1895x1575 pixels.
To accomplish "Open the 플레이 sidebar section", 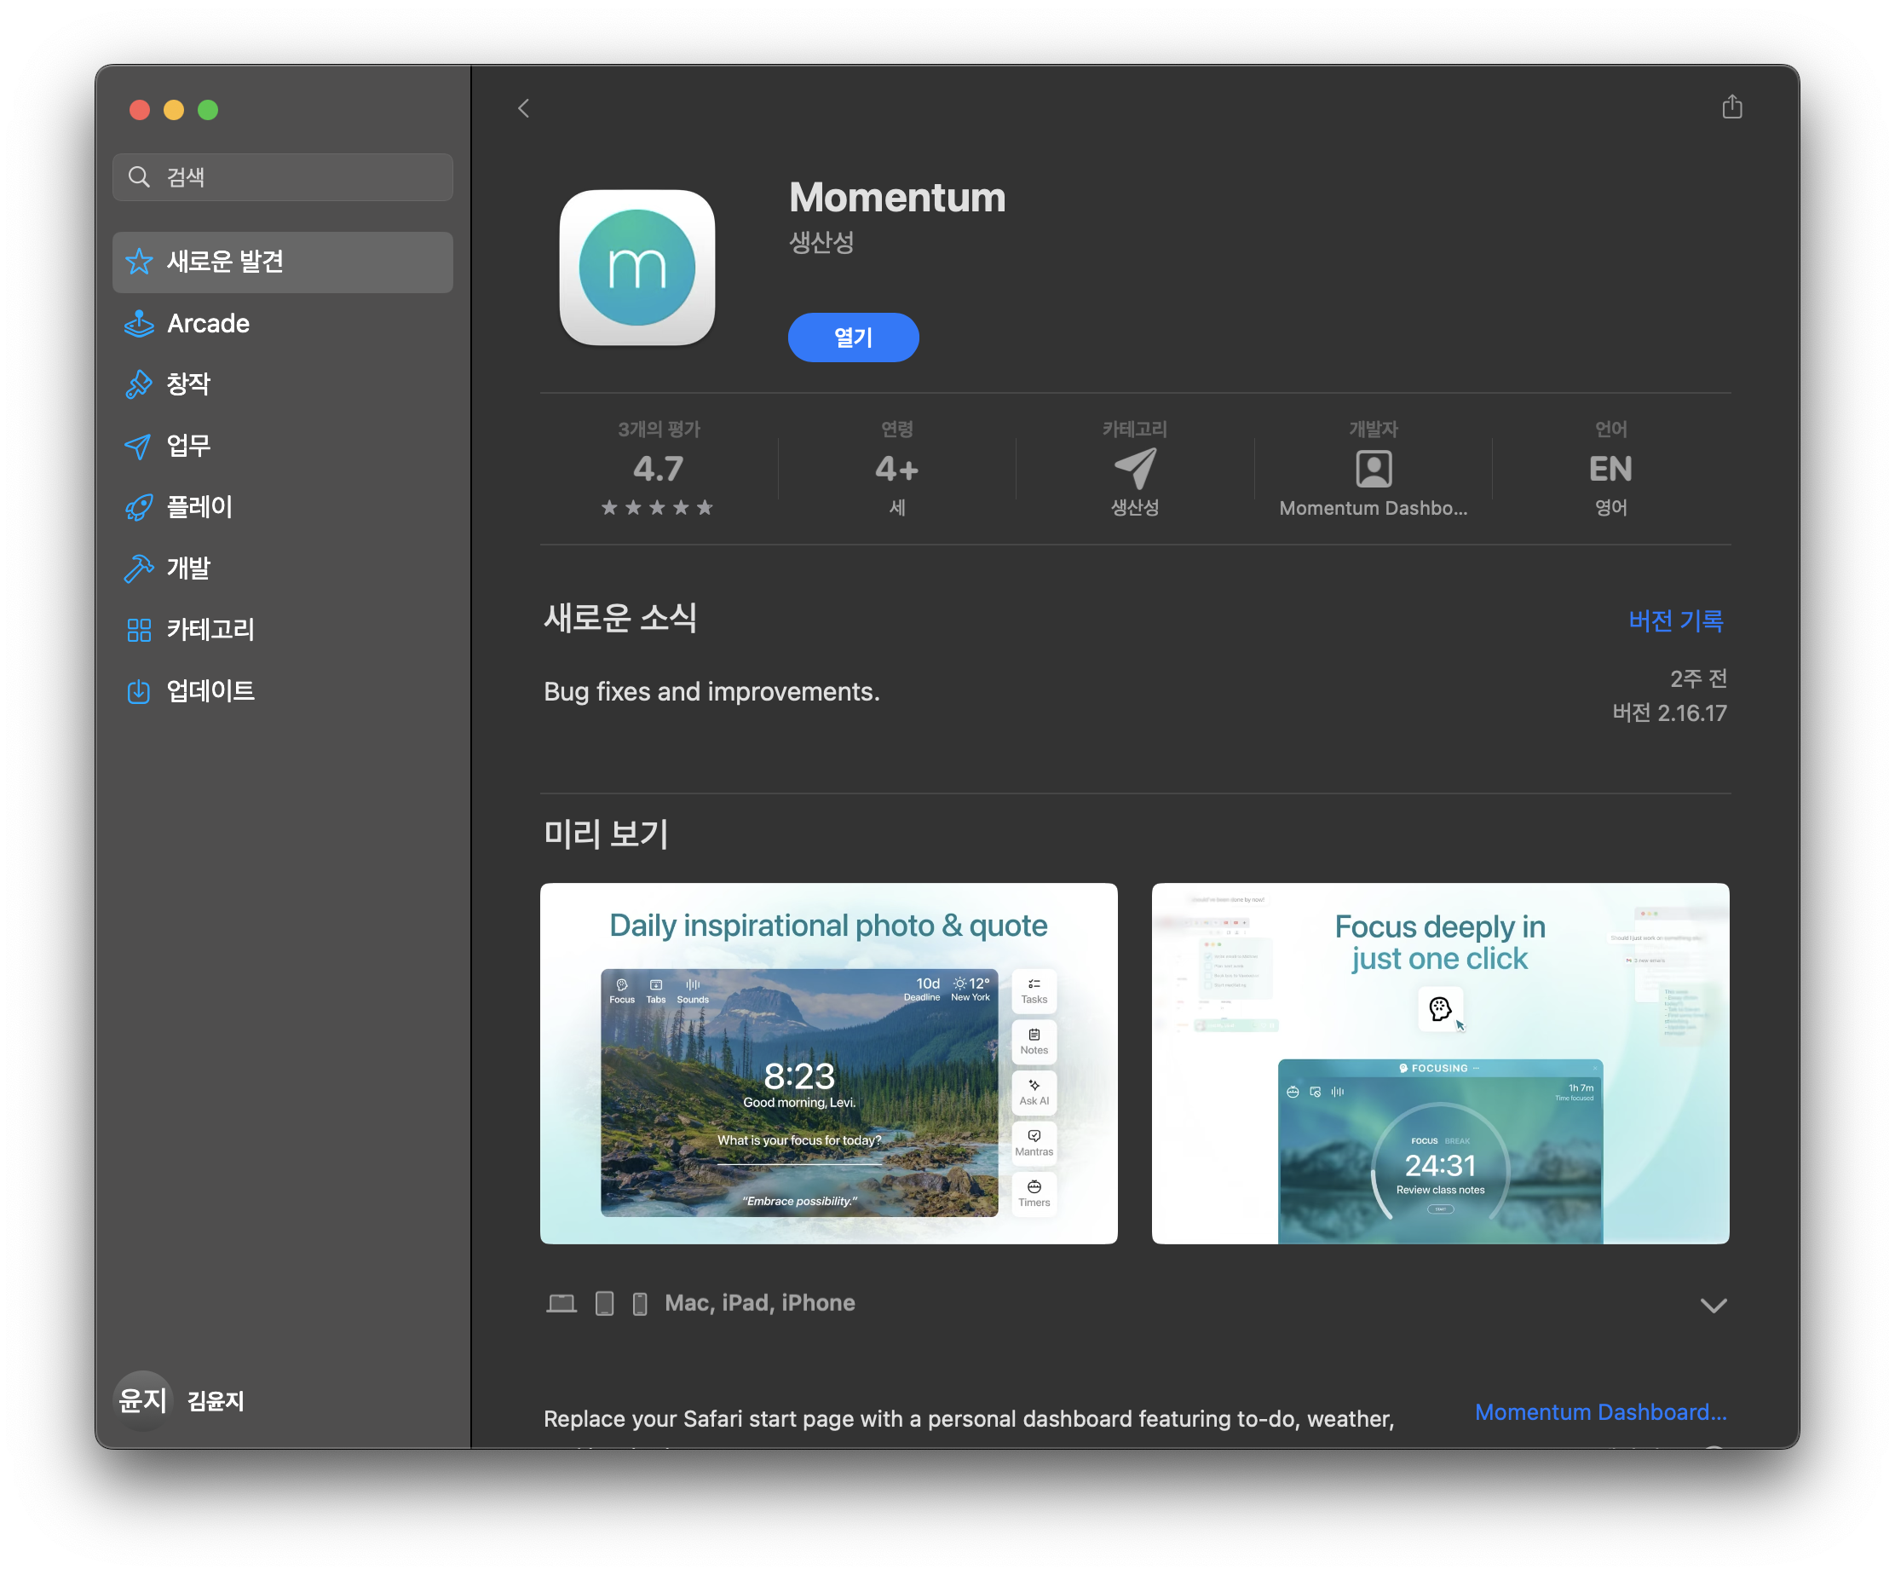I will click(x=199, y=507).
